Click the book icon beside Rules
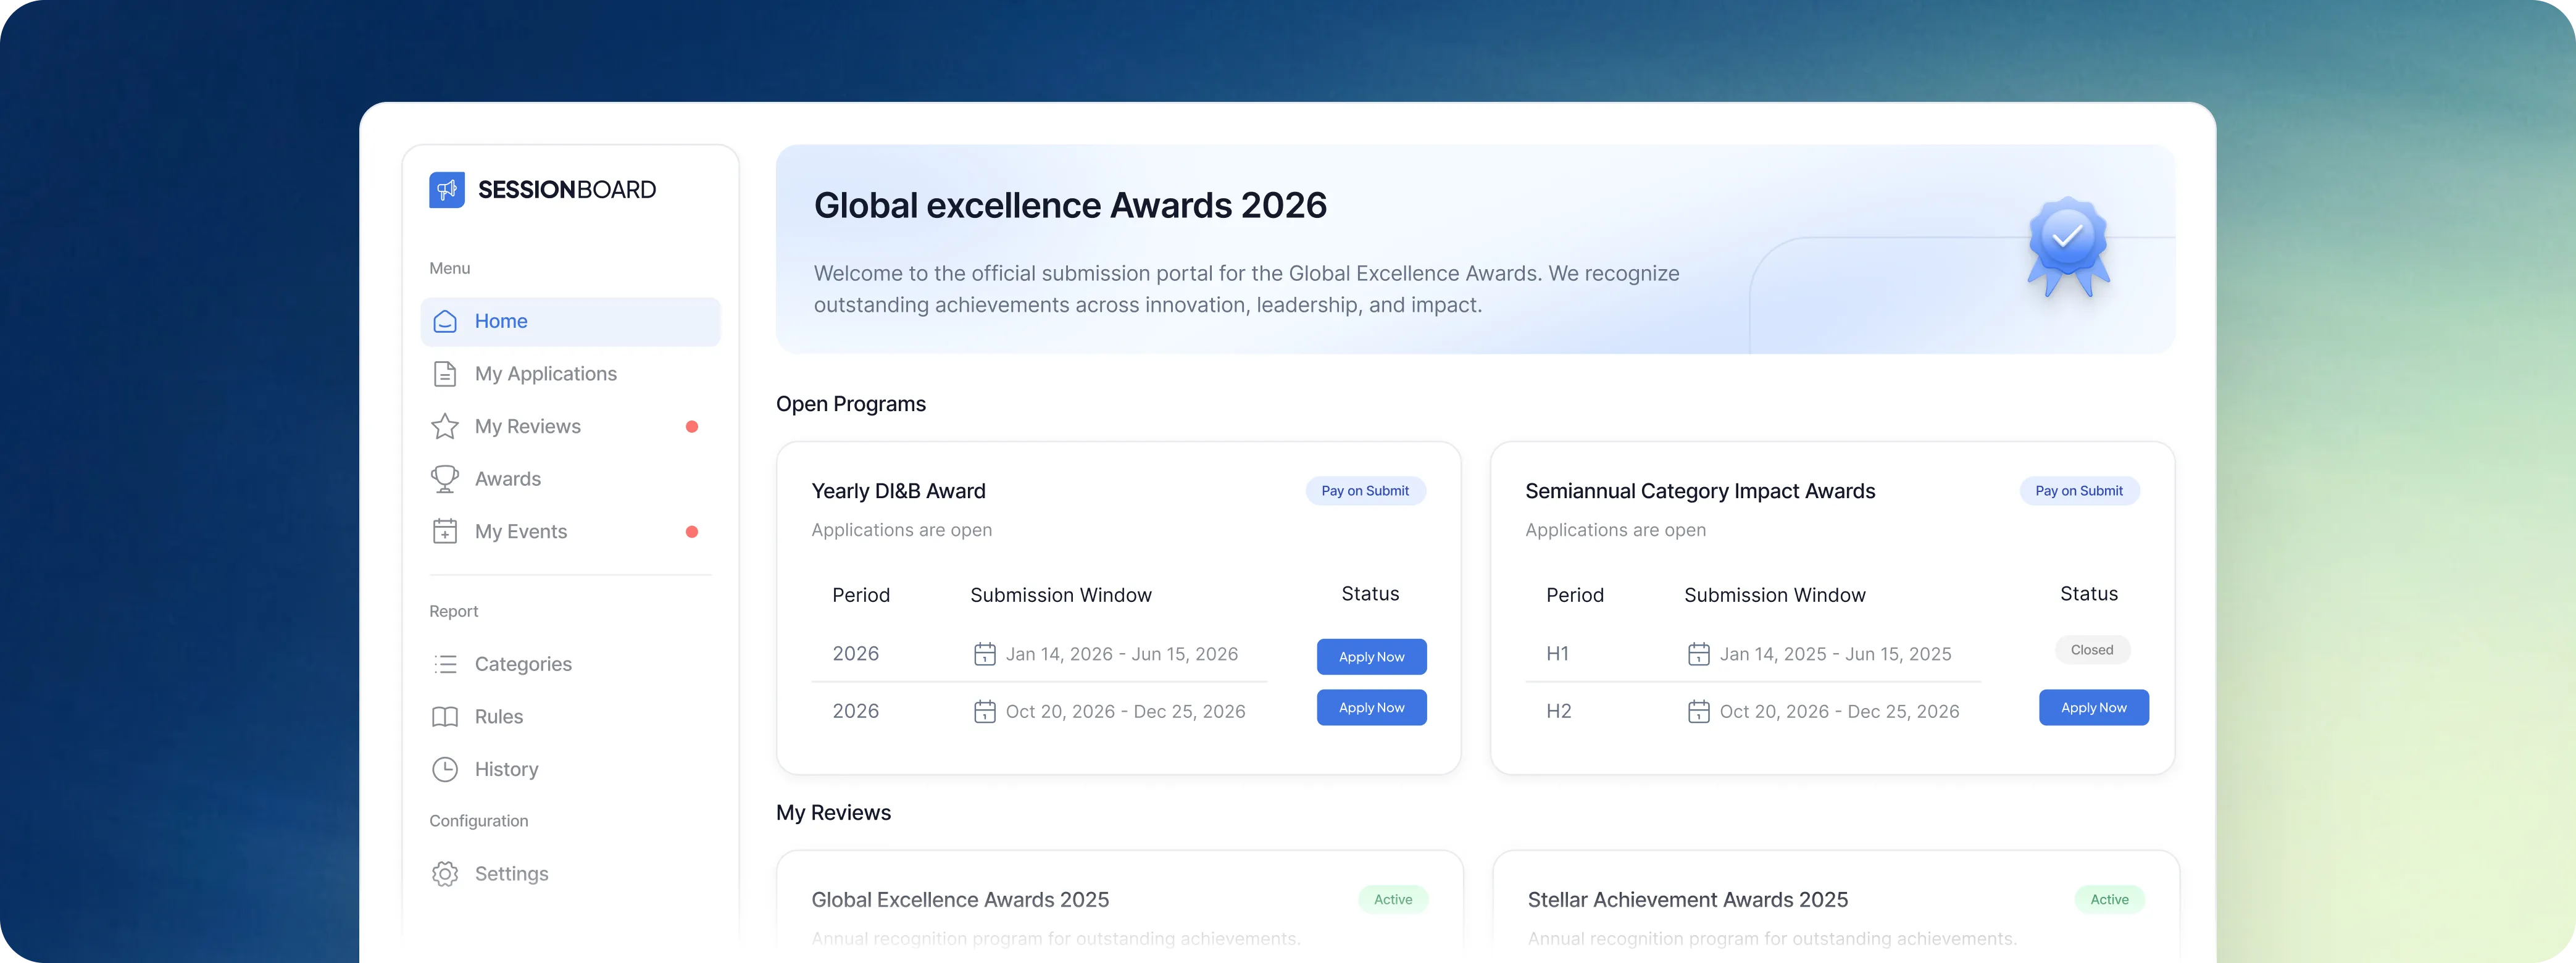Image resolution: width=2576 pixels, height=963 pixels. coord(445,716)
